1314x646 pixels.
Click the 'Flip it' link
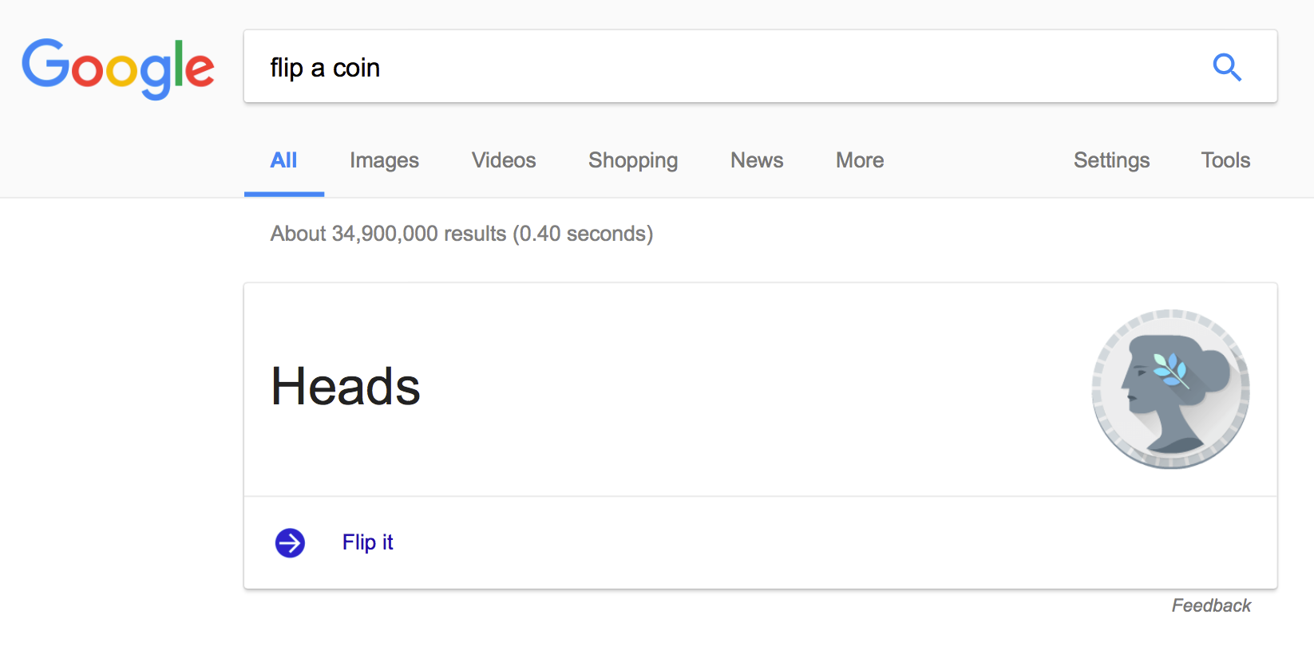coord(368,542)
